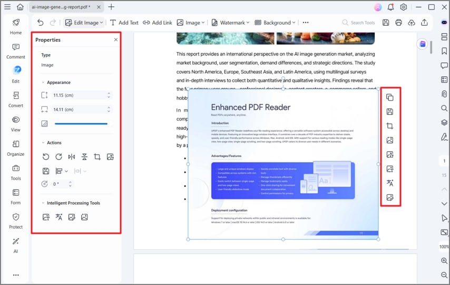The width and height of the screenshot is (450, 285).
Task: Close the ai-image-gene...g-report.pdf tab
Action: point(99,7)
